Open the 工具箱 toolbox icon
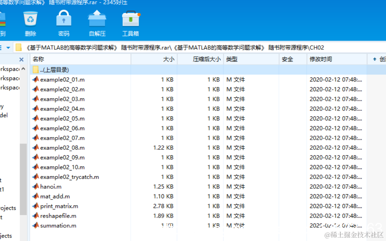 (x=131, y=19)
